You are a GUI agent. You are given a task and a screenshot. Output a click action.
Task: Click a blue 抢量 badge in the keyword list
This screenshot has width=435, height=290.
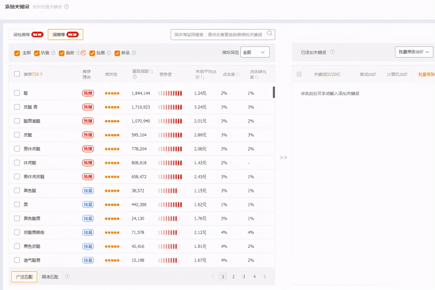pos(88,191)
